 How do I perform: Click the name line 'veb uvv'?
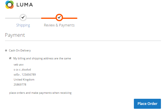point(19,65)
